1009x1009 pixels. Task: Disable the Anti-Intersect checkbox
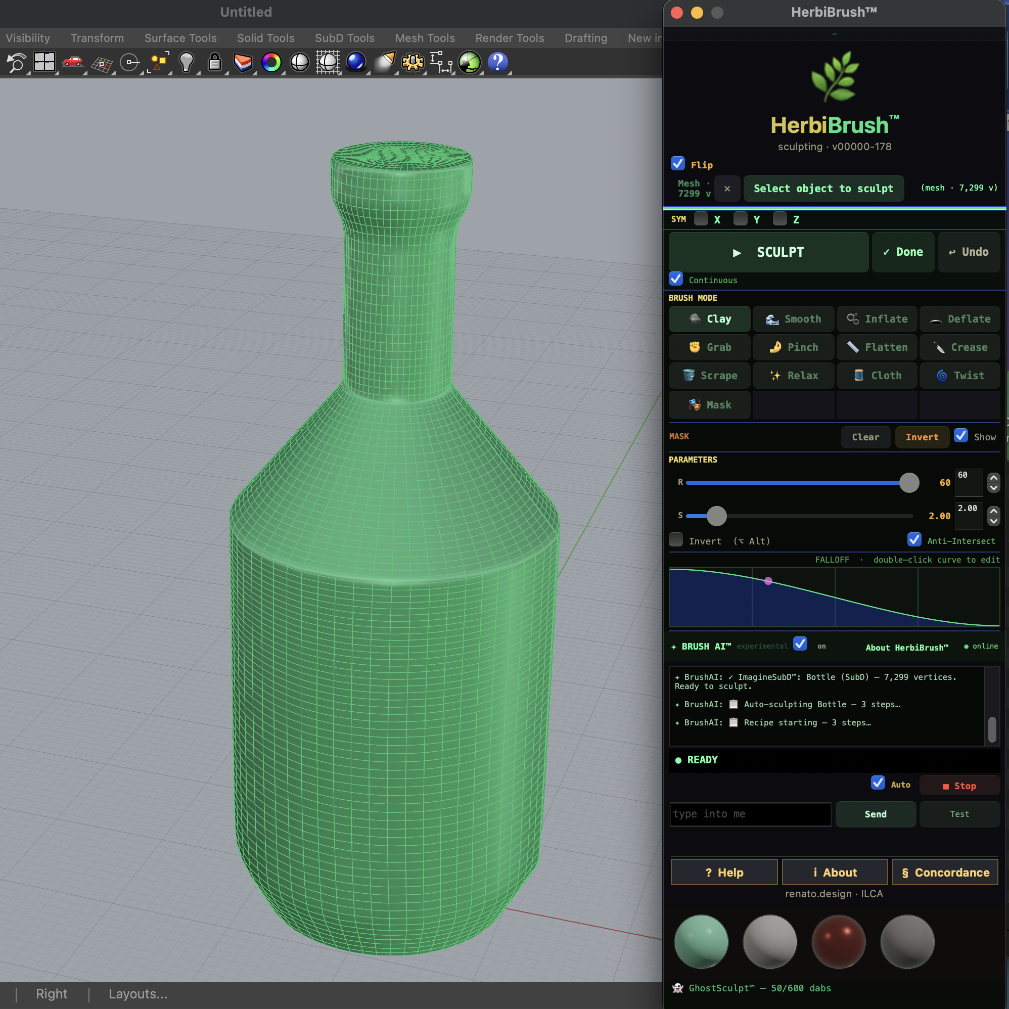pyautogui.click(x=914, y=539)
